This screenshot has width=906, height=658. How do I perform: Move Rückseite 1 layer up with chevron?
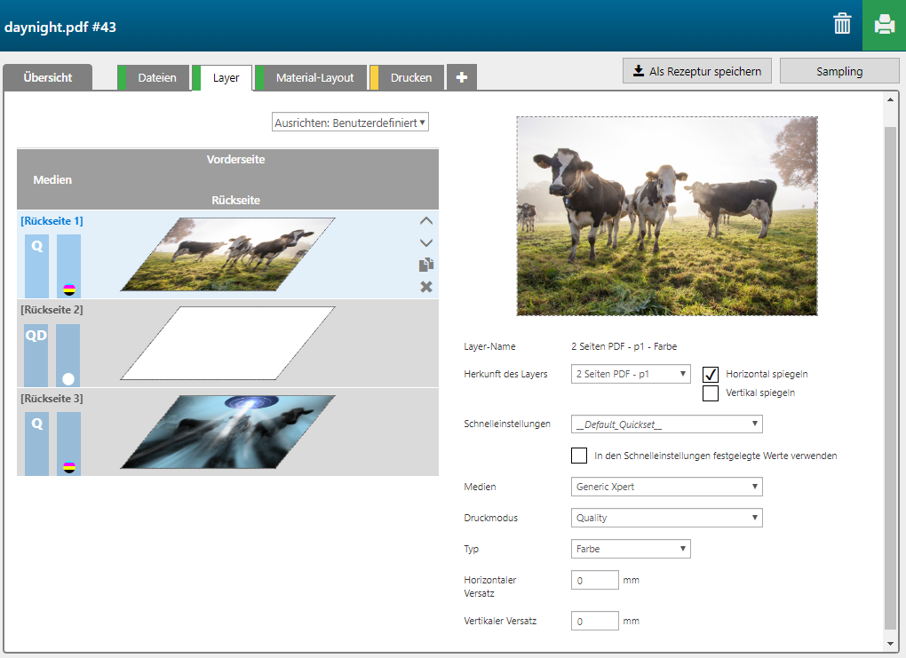pyautogui.click(x=425, y=221)
